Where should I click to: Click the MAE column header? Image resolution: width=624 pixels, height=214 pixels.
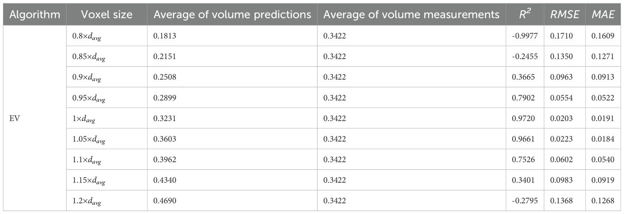[603, 15]
